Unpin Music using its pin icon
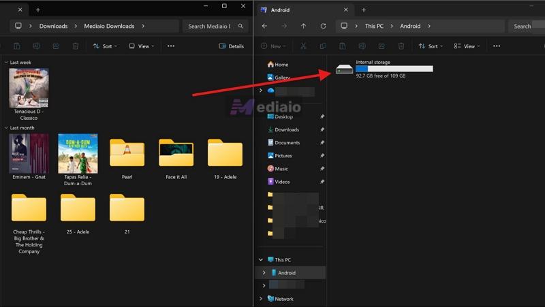The width and height of the screenshot is (545, 307). 322,169
